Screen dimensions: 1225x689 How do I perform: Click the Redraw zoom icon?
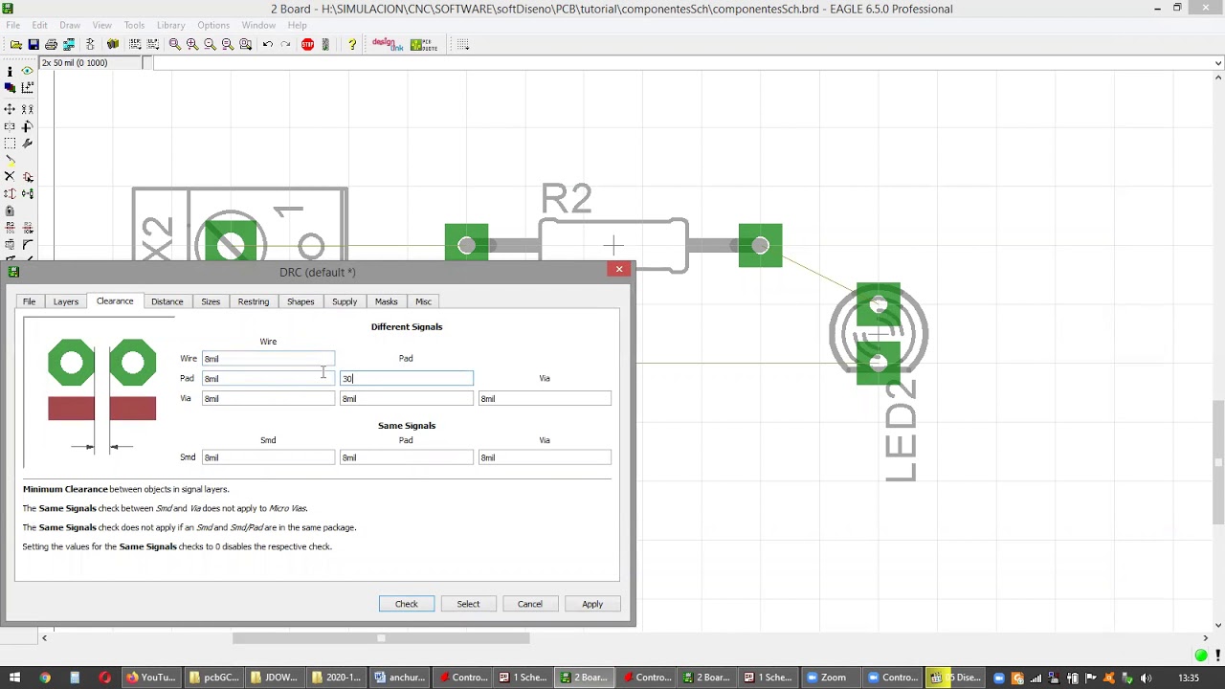[x=228, y=45]
